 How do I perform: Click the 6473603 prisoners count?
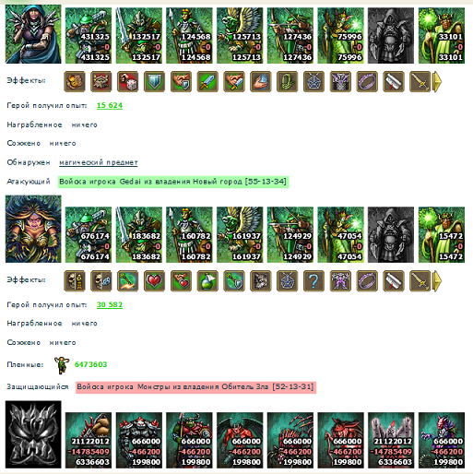[x=90, y=364]
